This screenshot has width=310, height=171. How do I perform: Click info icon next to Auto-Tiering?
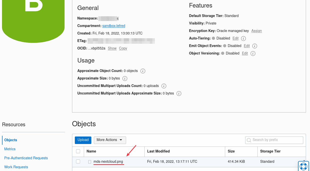[243, 38]
